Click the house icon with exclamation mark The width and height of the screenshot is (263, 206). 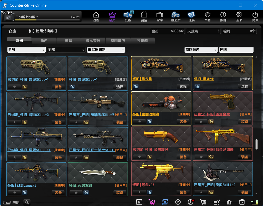pos(229,202)
